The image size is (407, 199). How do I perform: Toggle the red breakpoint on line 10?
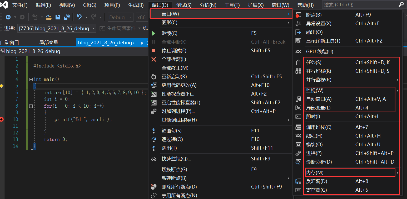pyautogui.click(x=2, y=119)
